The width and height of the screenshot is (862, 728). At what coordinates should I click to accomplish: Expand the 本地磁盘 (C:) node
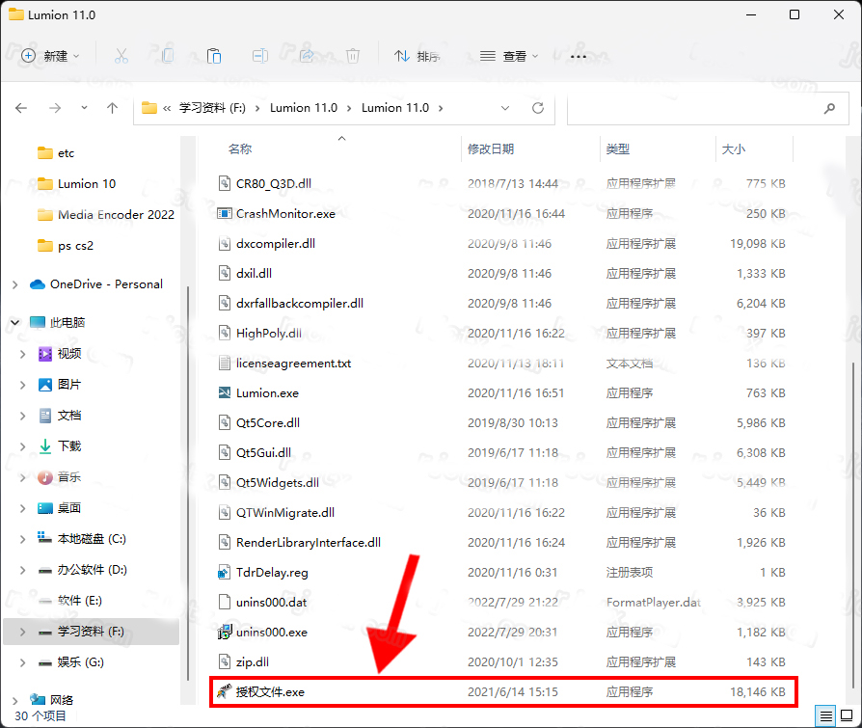tap(22, 539)
